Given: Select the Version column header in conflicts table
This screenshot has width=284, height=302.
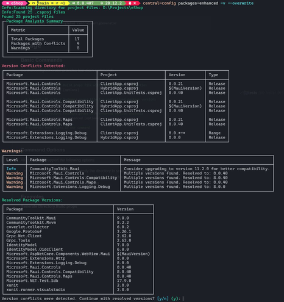Looking at the screenshot, I should click(x=177, y=75).
